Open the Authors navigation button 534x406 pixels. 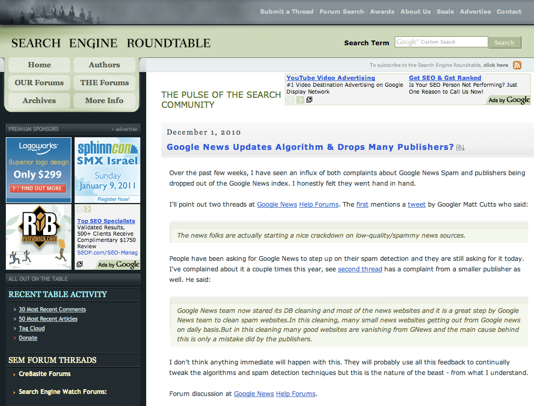tap(104, 65)
